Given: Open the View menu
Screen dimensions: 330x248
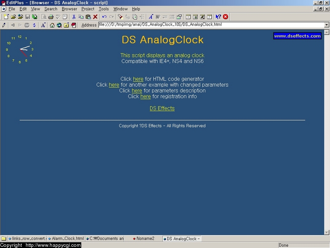Looking at the screenshot, I should [x=35, y=9].
